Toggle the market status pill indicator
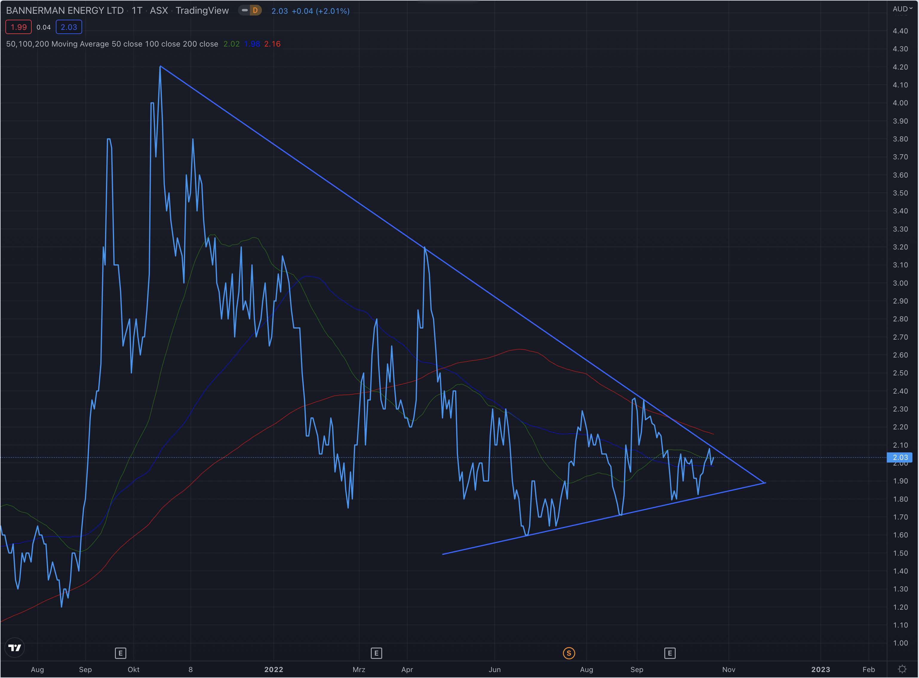919x678 pixels. [245, 11]
